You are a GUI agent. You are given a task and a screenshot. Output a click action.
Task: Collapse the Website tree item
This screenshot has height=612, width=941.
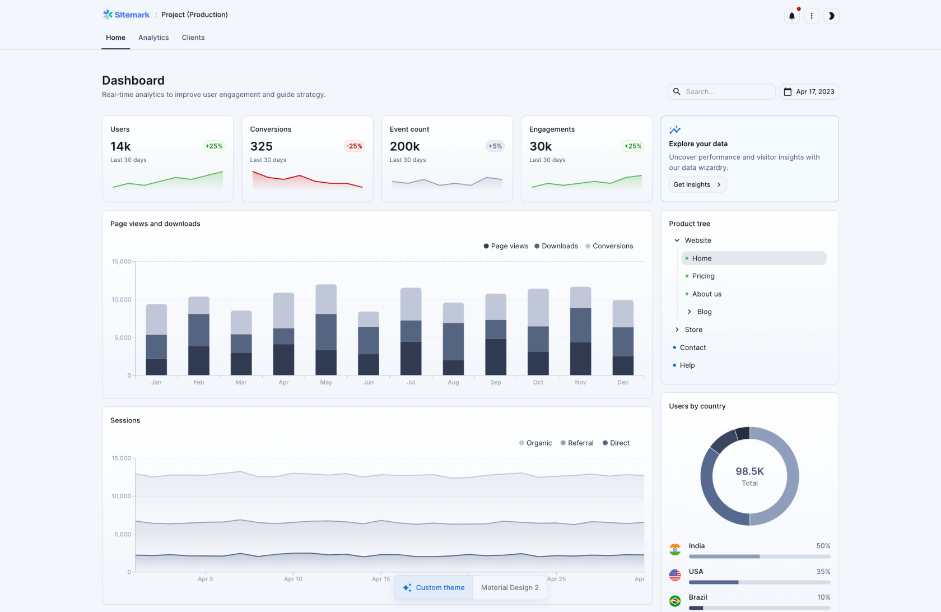677,240
